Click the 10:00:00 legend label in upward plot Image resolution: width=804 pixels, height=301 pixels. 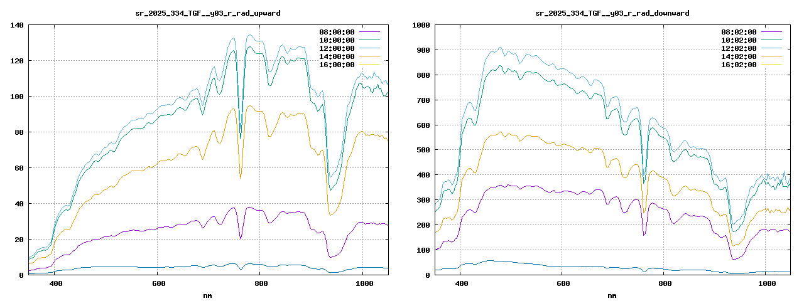(337, 40)
